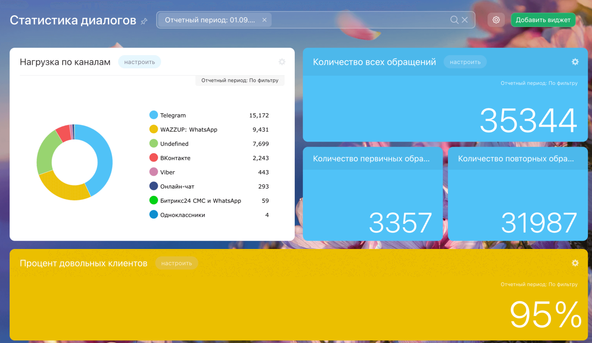Click настроить on Количество всех обращений widget
This screenshot has width=592, height=343.
(465, 62)
